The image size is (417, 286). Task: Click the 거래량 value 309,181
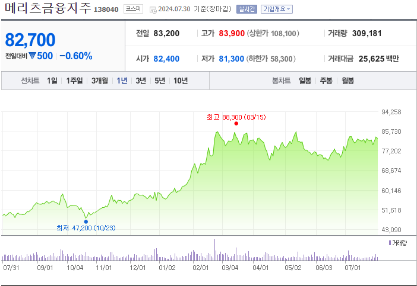[x=367, y=33]
